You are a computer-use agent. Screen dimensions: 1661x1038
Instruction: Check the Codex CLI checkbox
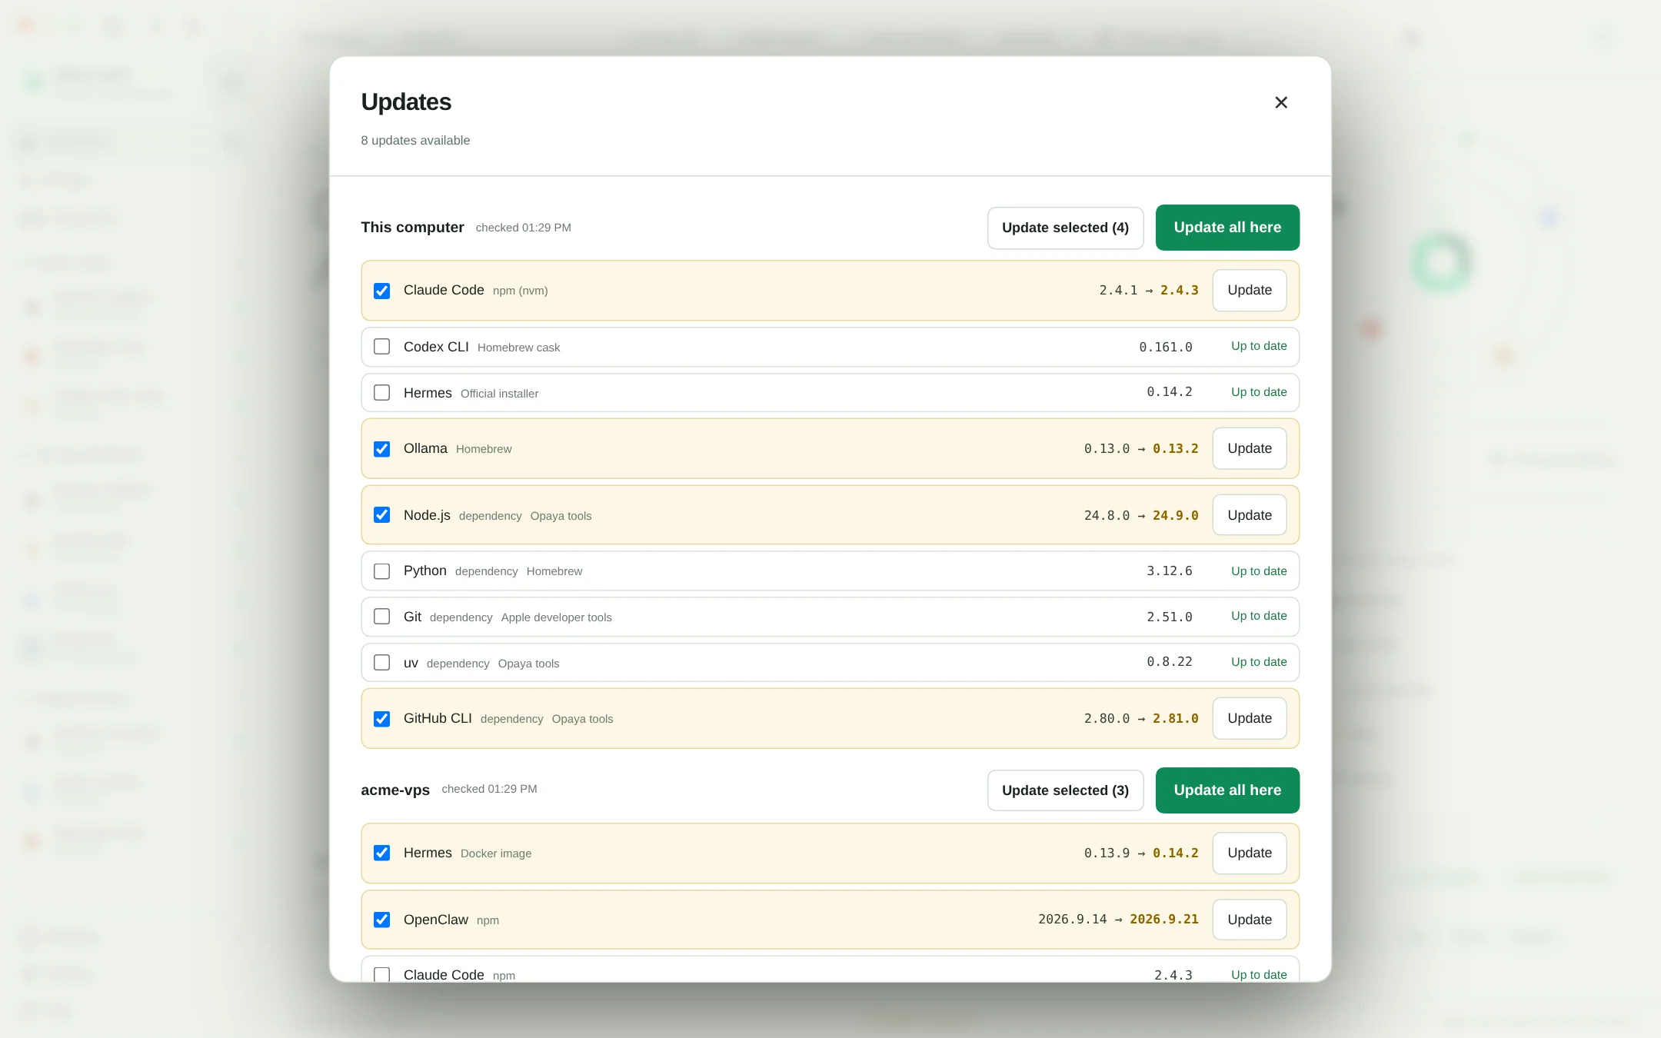[x=381, y=347]
